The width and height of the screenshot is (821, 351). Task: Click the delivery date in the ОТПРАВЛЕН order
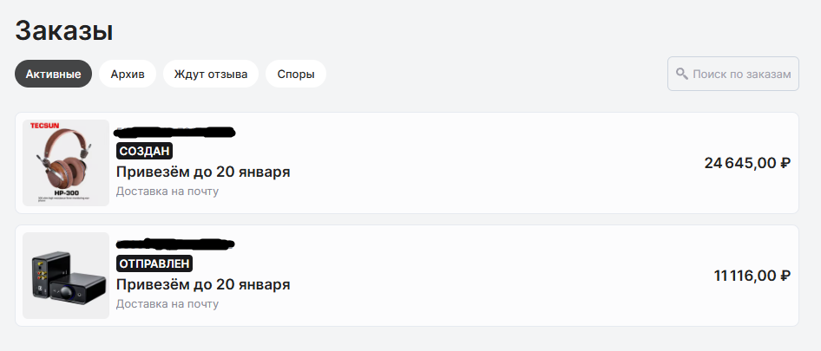203,284
